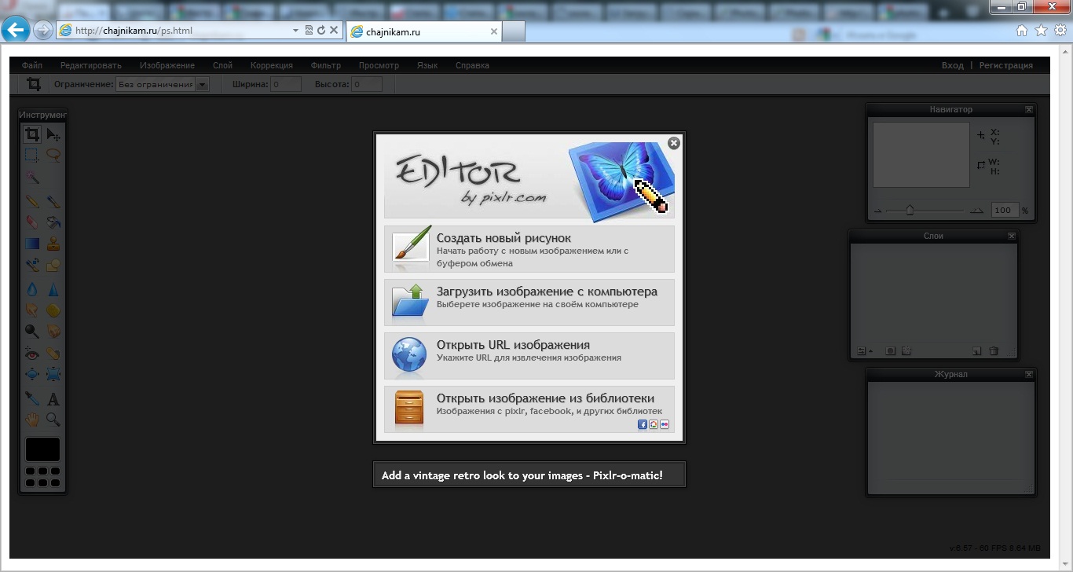Select the Sharpen cone tool
Screen dimensions: 1073x572
(x=53, y=289)
